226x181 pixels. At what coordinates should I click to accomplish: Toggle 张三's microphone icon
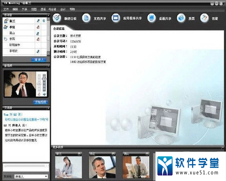pos(38,21)
